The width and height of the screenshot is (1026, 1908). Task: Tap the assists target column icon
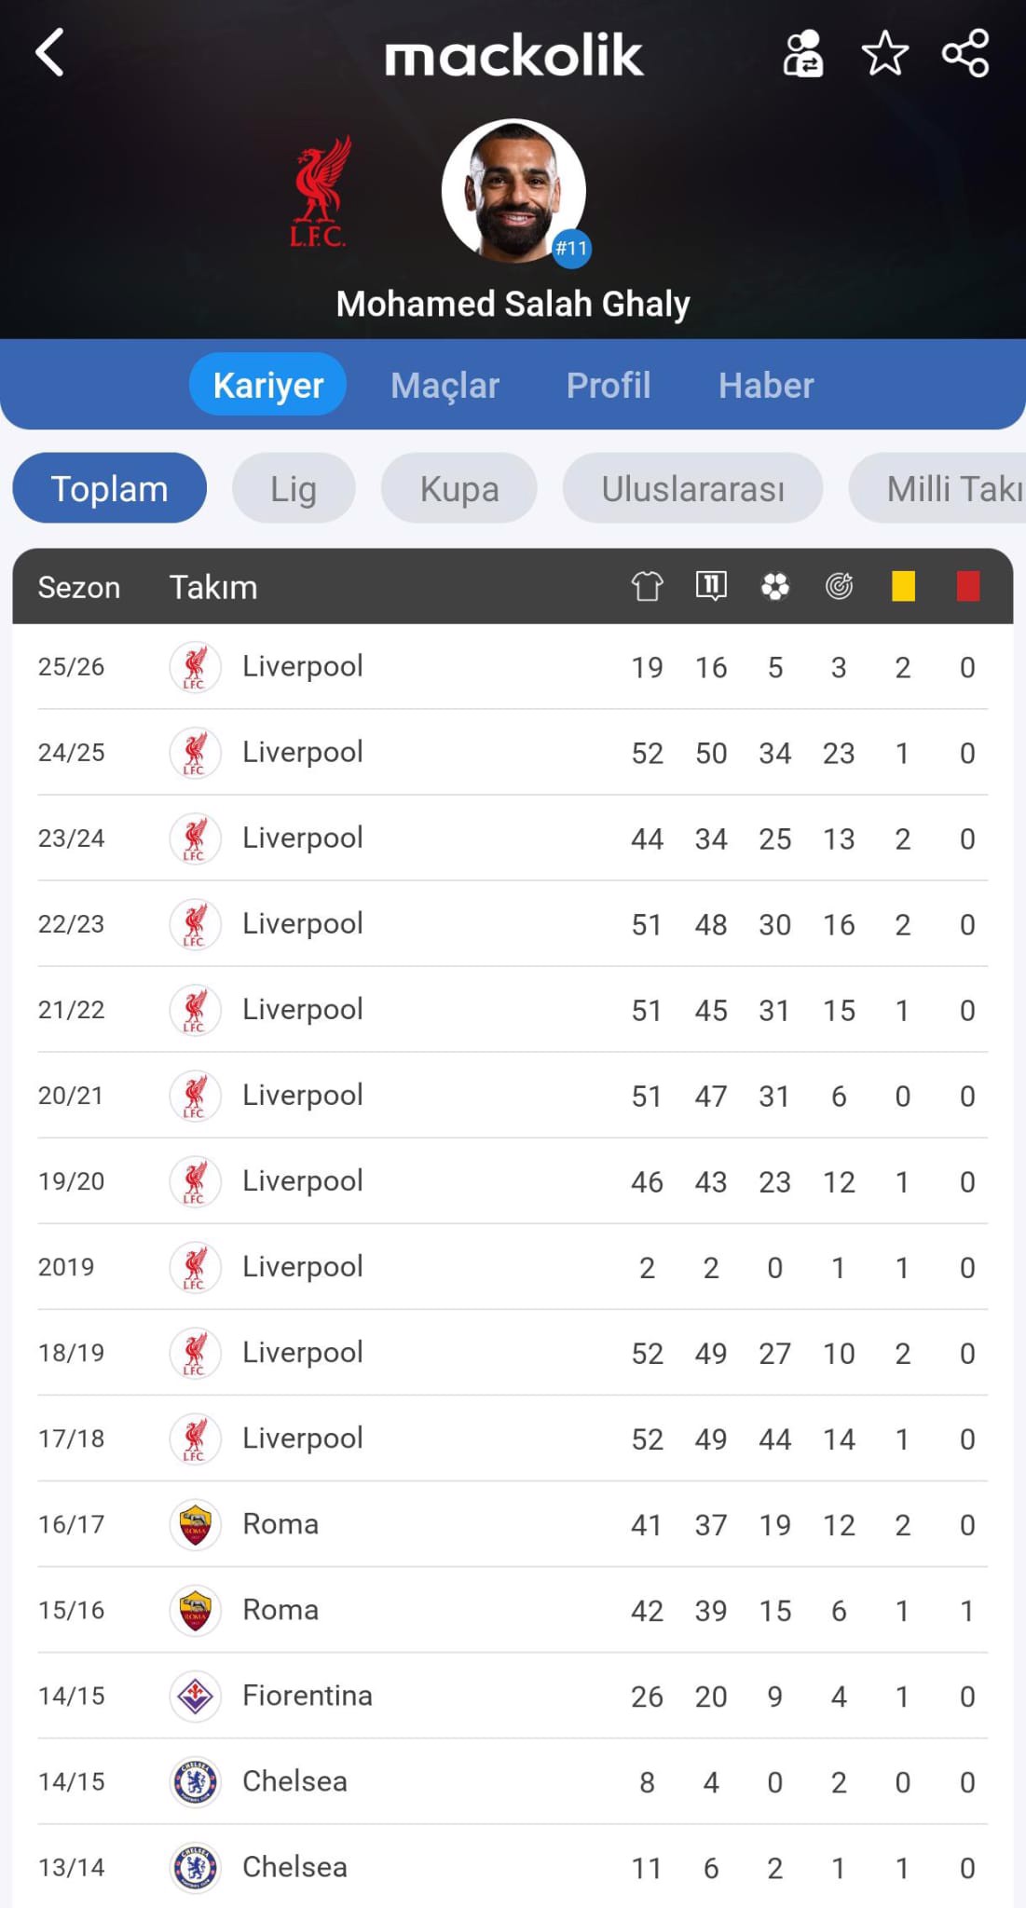click(839, 586)
